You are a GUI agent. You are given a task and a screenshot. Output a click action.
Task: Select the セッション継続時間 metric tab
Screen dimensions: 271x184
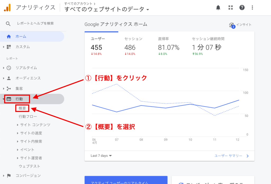(x=209, y=46)
